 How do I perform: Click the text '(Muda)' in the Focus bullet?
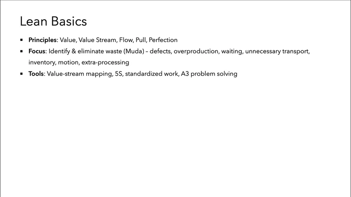(129, 51)
